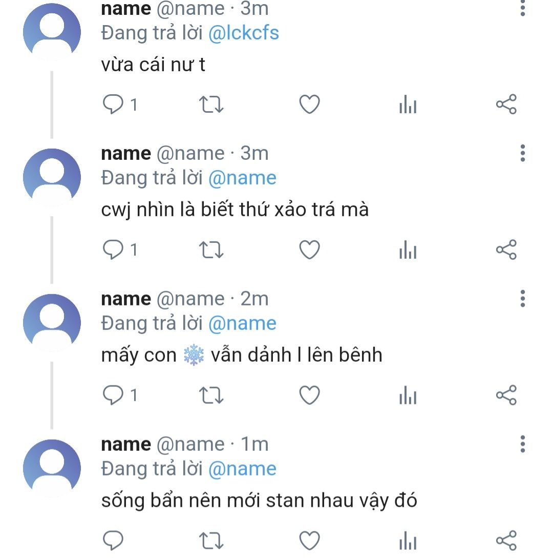This screenshot has height=558, width=553.
Task: Like the "vừa cái nư t" tweet
Action: 309,105
